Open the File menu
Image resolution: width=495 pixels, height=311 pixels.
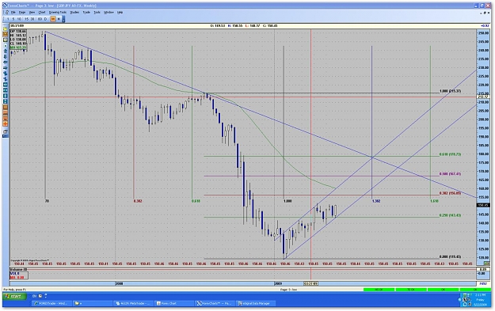point(13,13)
